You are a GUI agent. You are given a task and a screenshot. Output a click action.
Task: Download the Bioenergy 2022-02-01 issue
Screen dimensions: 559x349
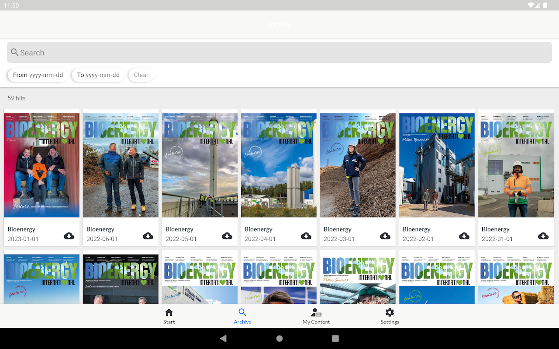464,236
